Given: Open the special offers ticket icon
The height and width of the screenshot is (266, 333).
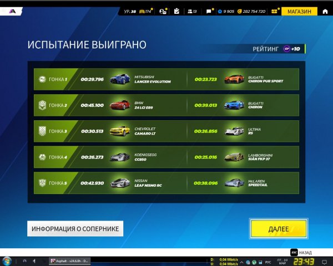Looking at the screenshot, I should pyautogui.click(x=274, y=11).
